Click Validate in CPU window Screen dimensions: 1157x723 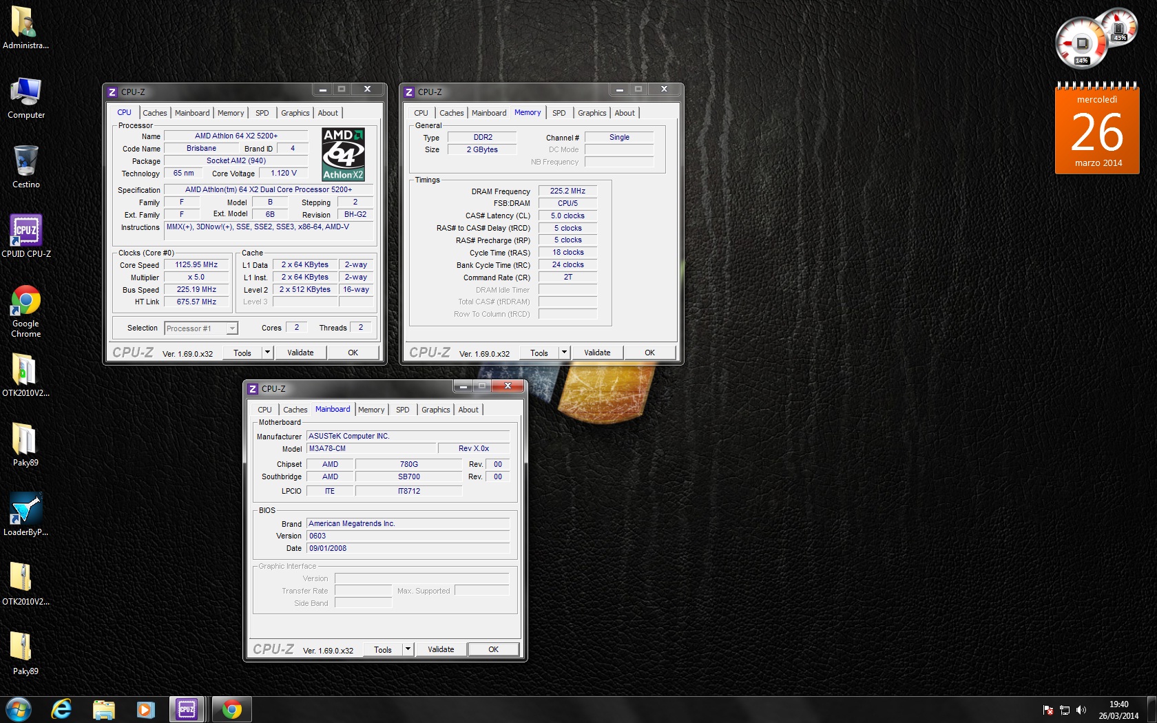pos(300,353)
